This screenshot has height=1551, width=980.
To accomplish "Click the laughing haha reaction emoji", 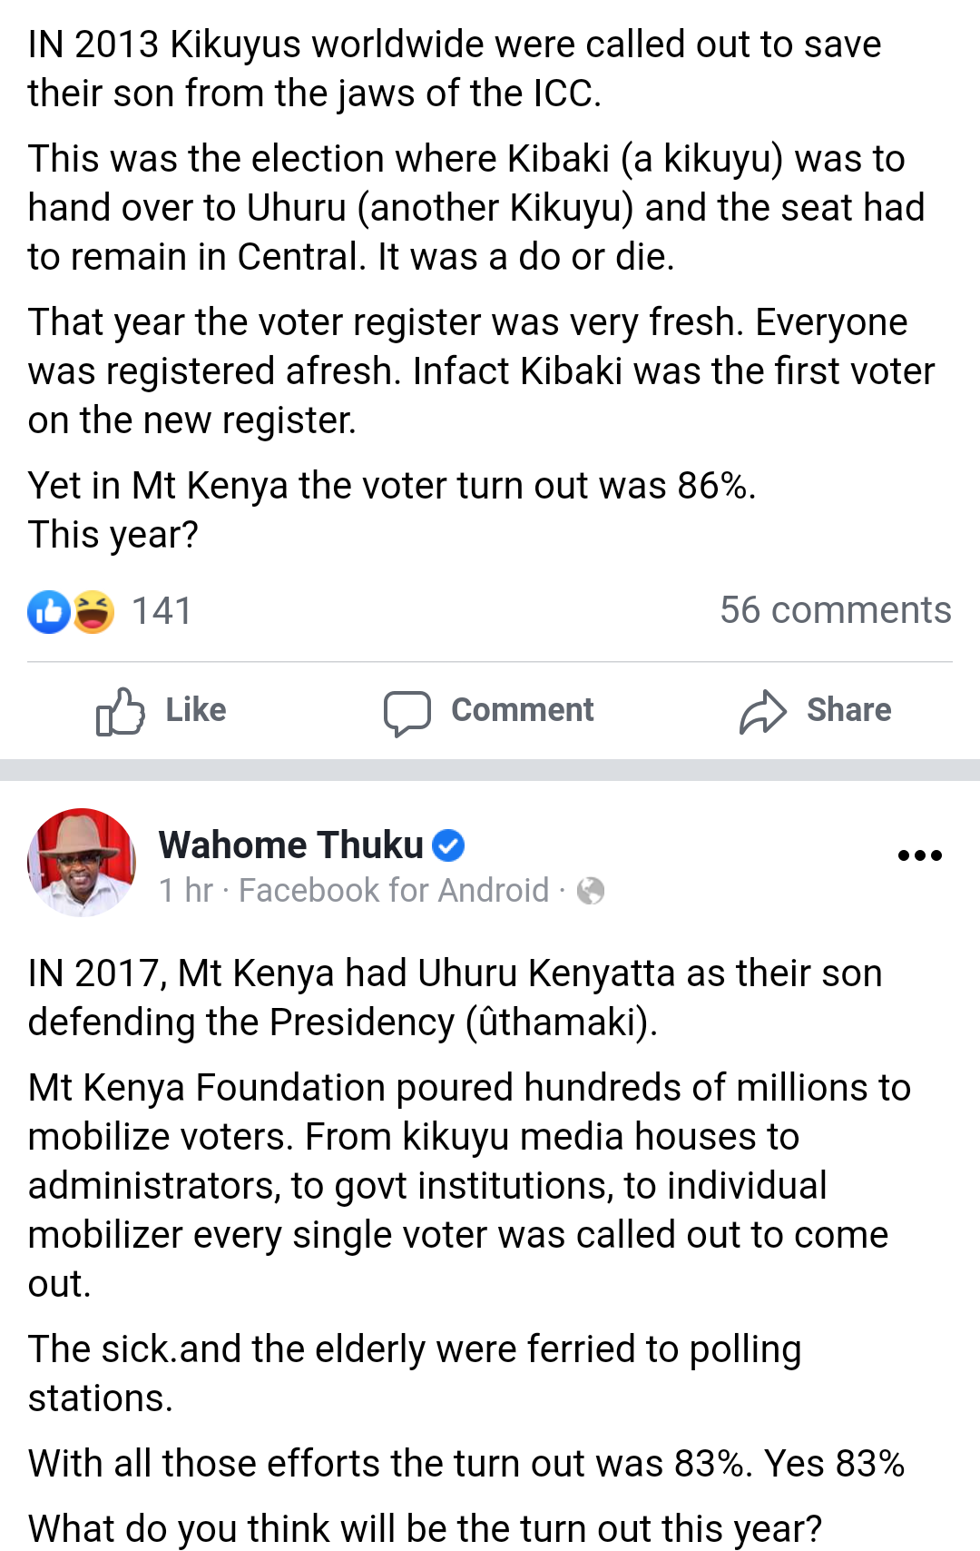I will coord(93,611).
